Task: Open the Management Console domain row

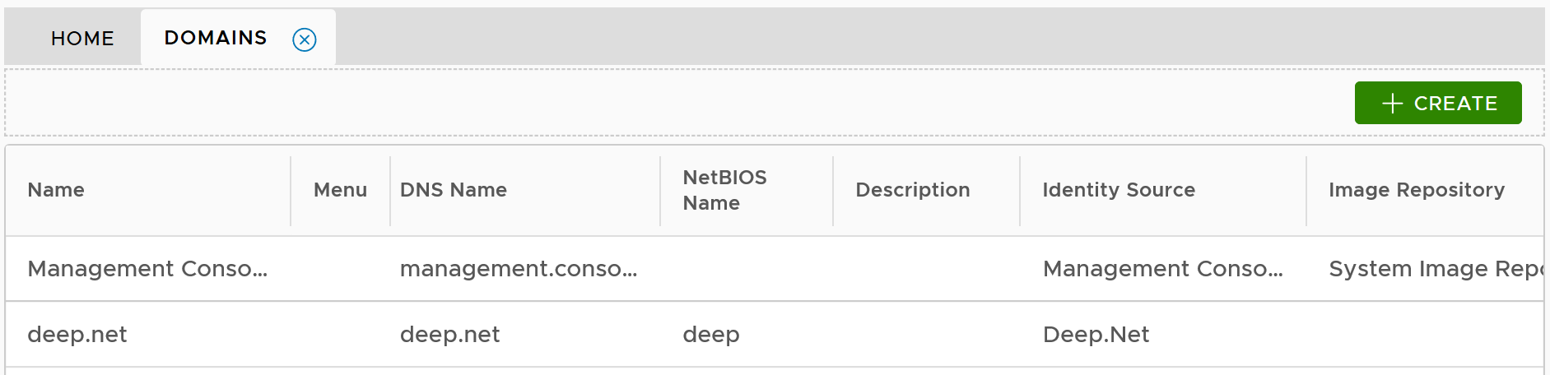Action: click(x=147, y=269)
